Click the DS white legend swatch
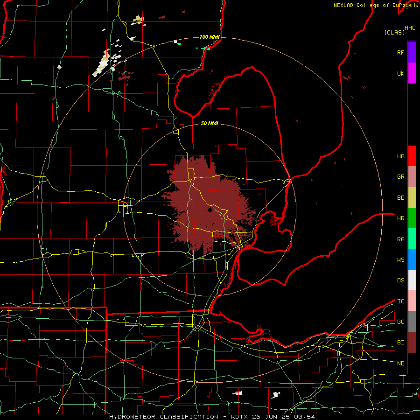The image size is (420, 420). (412, 280)
